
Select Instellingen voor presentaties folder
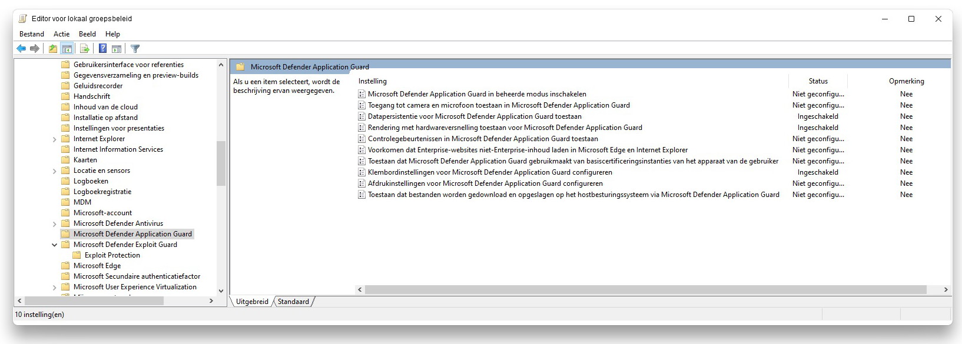tap(118, 128)
